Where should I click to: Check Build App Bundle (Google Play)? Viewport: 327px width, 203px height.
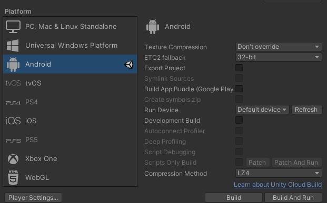(239, 89)
